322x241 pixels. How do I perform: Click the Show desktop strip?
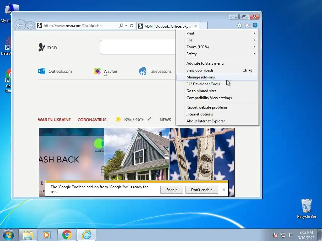320,235
